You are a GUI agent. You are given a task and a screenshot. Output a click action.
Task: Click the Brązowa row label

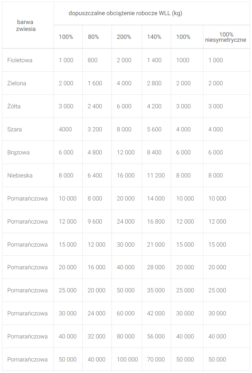(18, 152)
